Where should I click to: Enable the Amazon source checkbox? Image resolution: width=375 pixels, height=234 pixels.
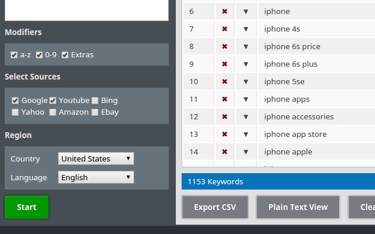tap(53, 112)
